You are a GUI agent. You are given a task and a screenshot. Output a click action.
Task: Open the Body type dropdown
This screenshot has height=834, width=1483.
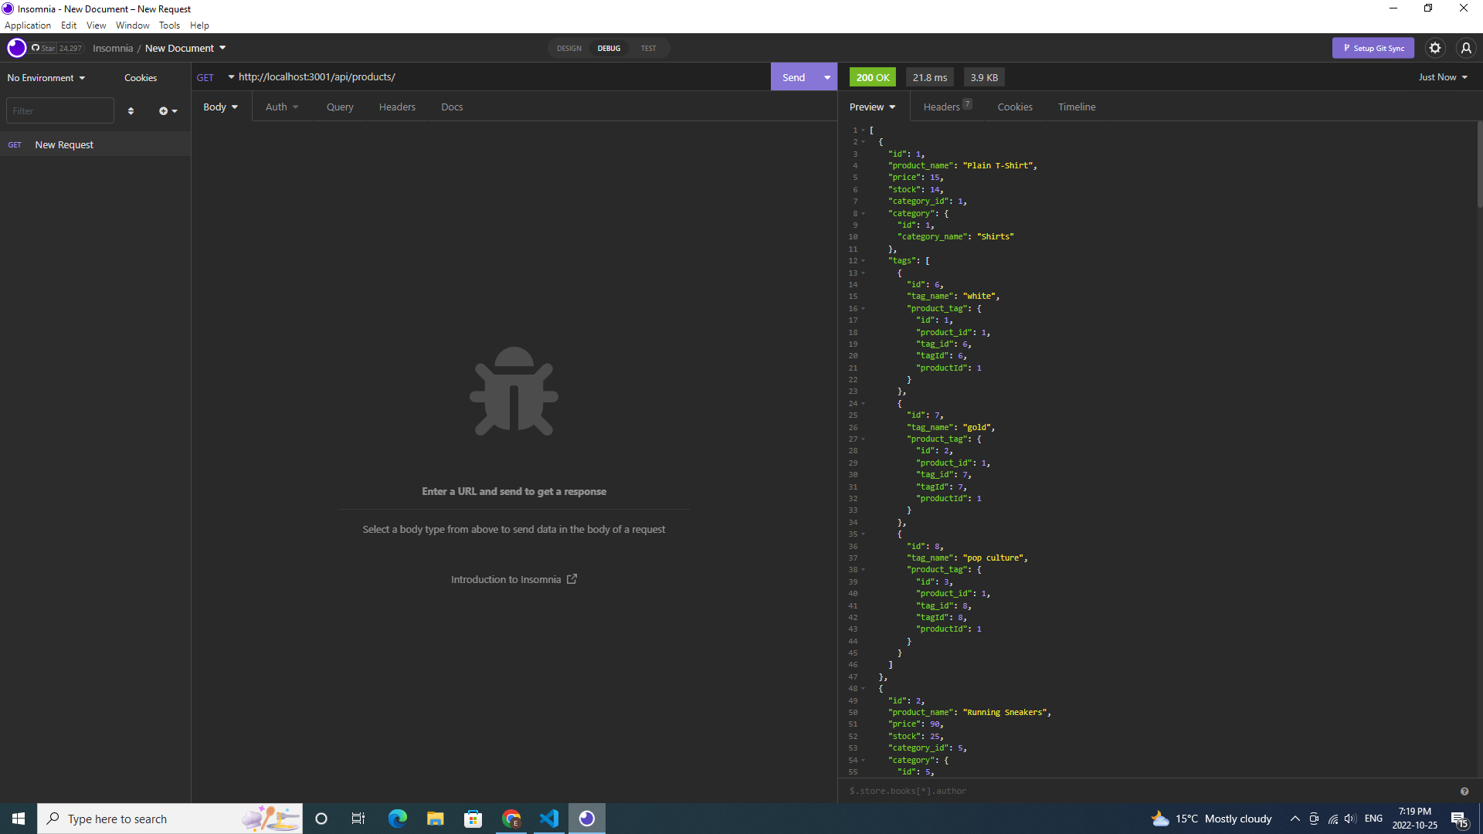(221, 107)
